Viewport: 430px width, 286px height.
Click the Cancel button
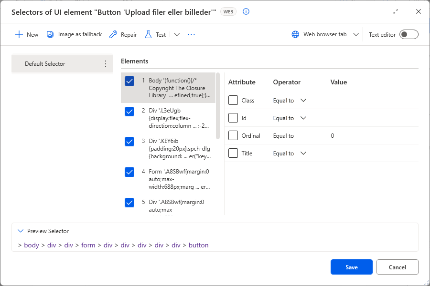tap(398, 267)
